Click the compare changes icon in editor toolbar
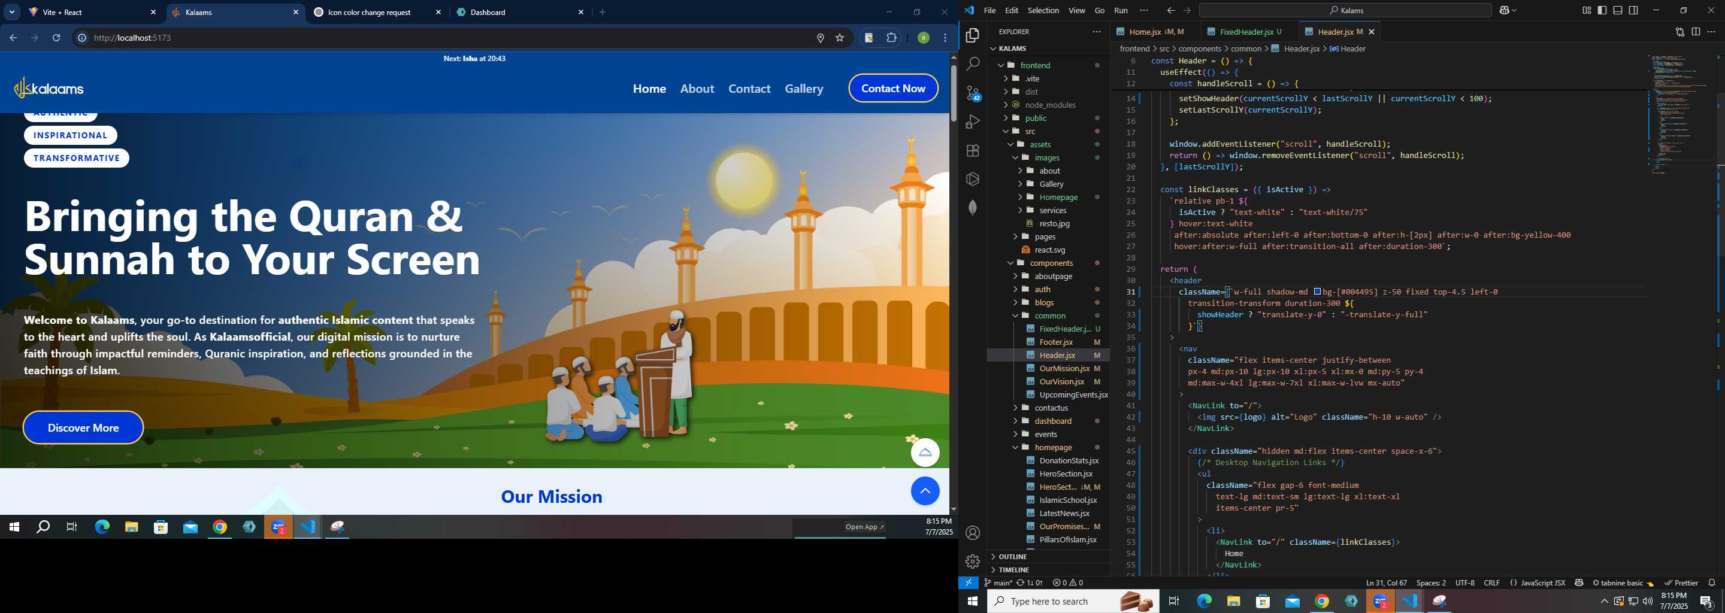1725x613 pixels. pyautogui.click(x=1679, y=32)
